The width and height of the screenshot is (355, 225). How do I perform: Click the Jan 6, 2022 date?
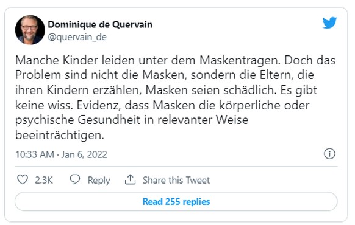pos(84,154)
